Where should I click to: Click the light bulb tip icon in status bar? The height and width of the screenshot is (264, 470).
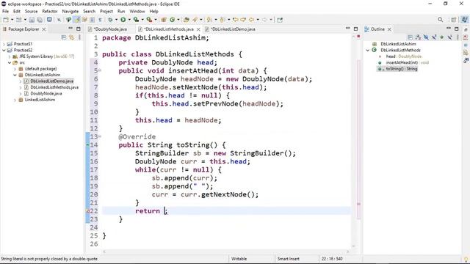pos(466,259)
